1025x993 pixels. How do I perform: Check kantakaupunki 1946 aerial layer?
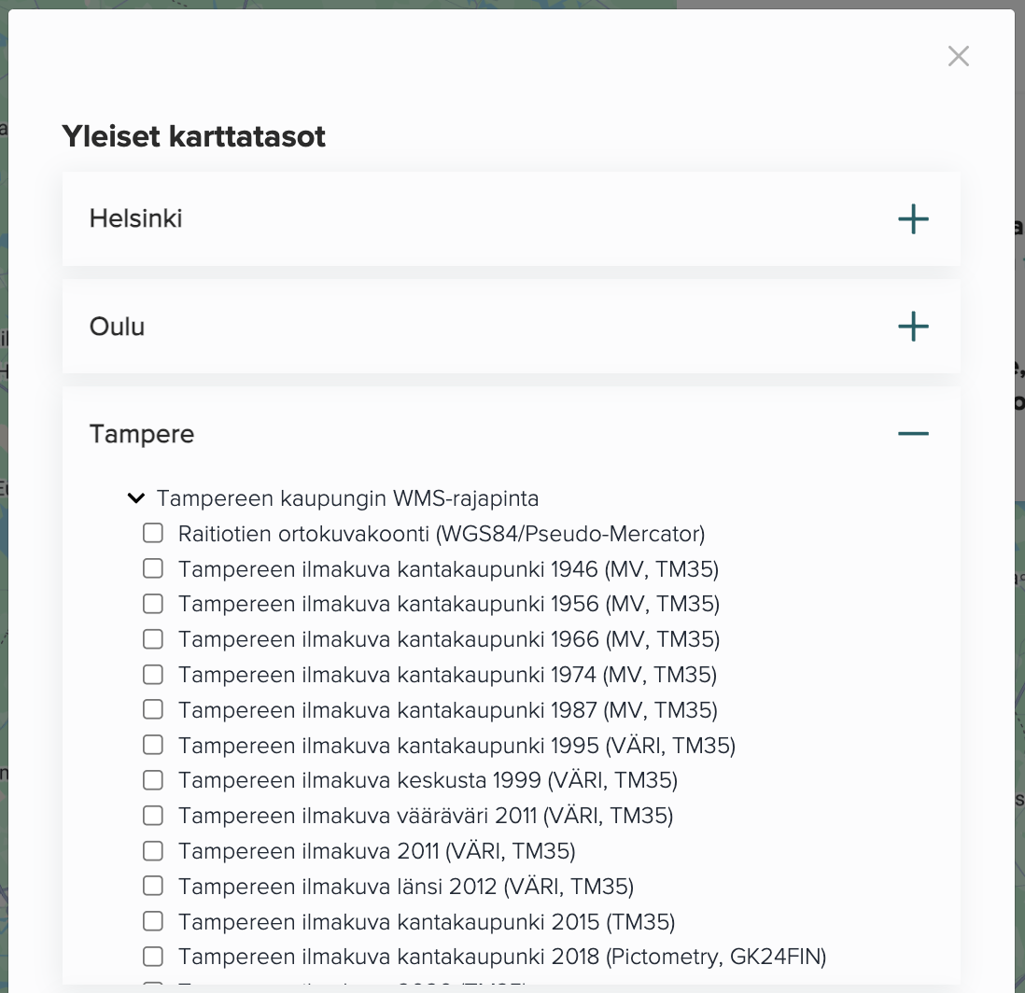153,568
